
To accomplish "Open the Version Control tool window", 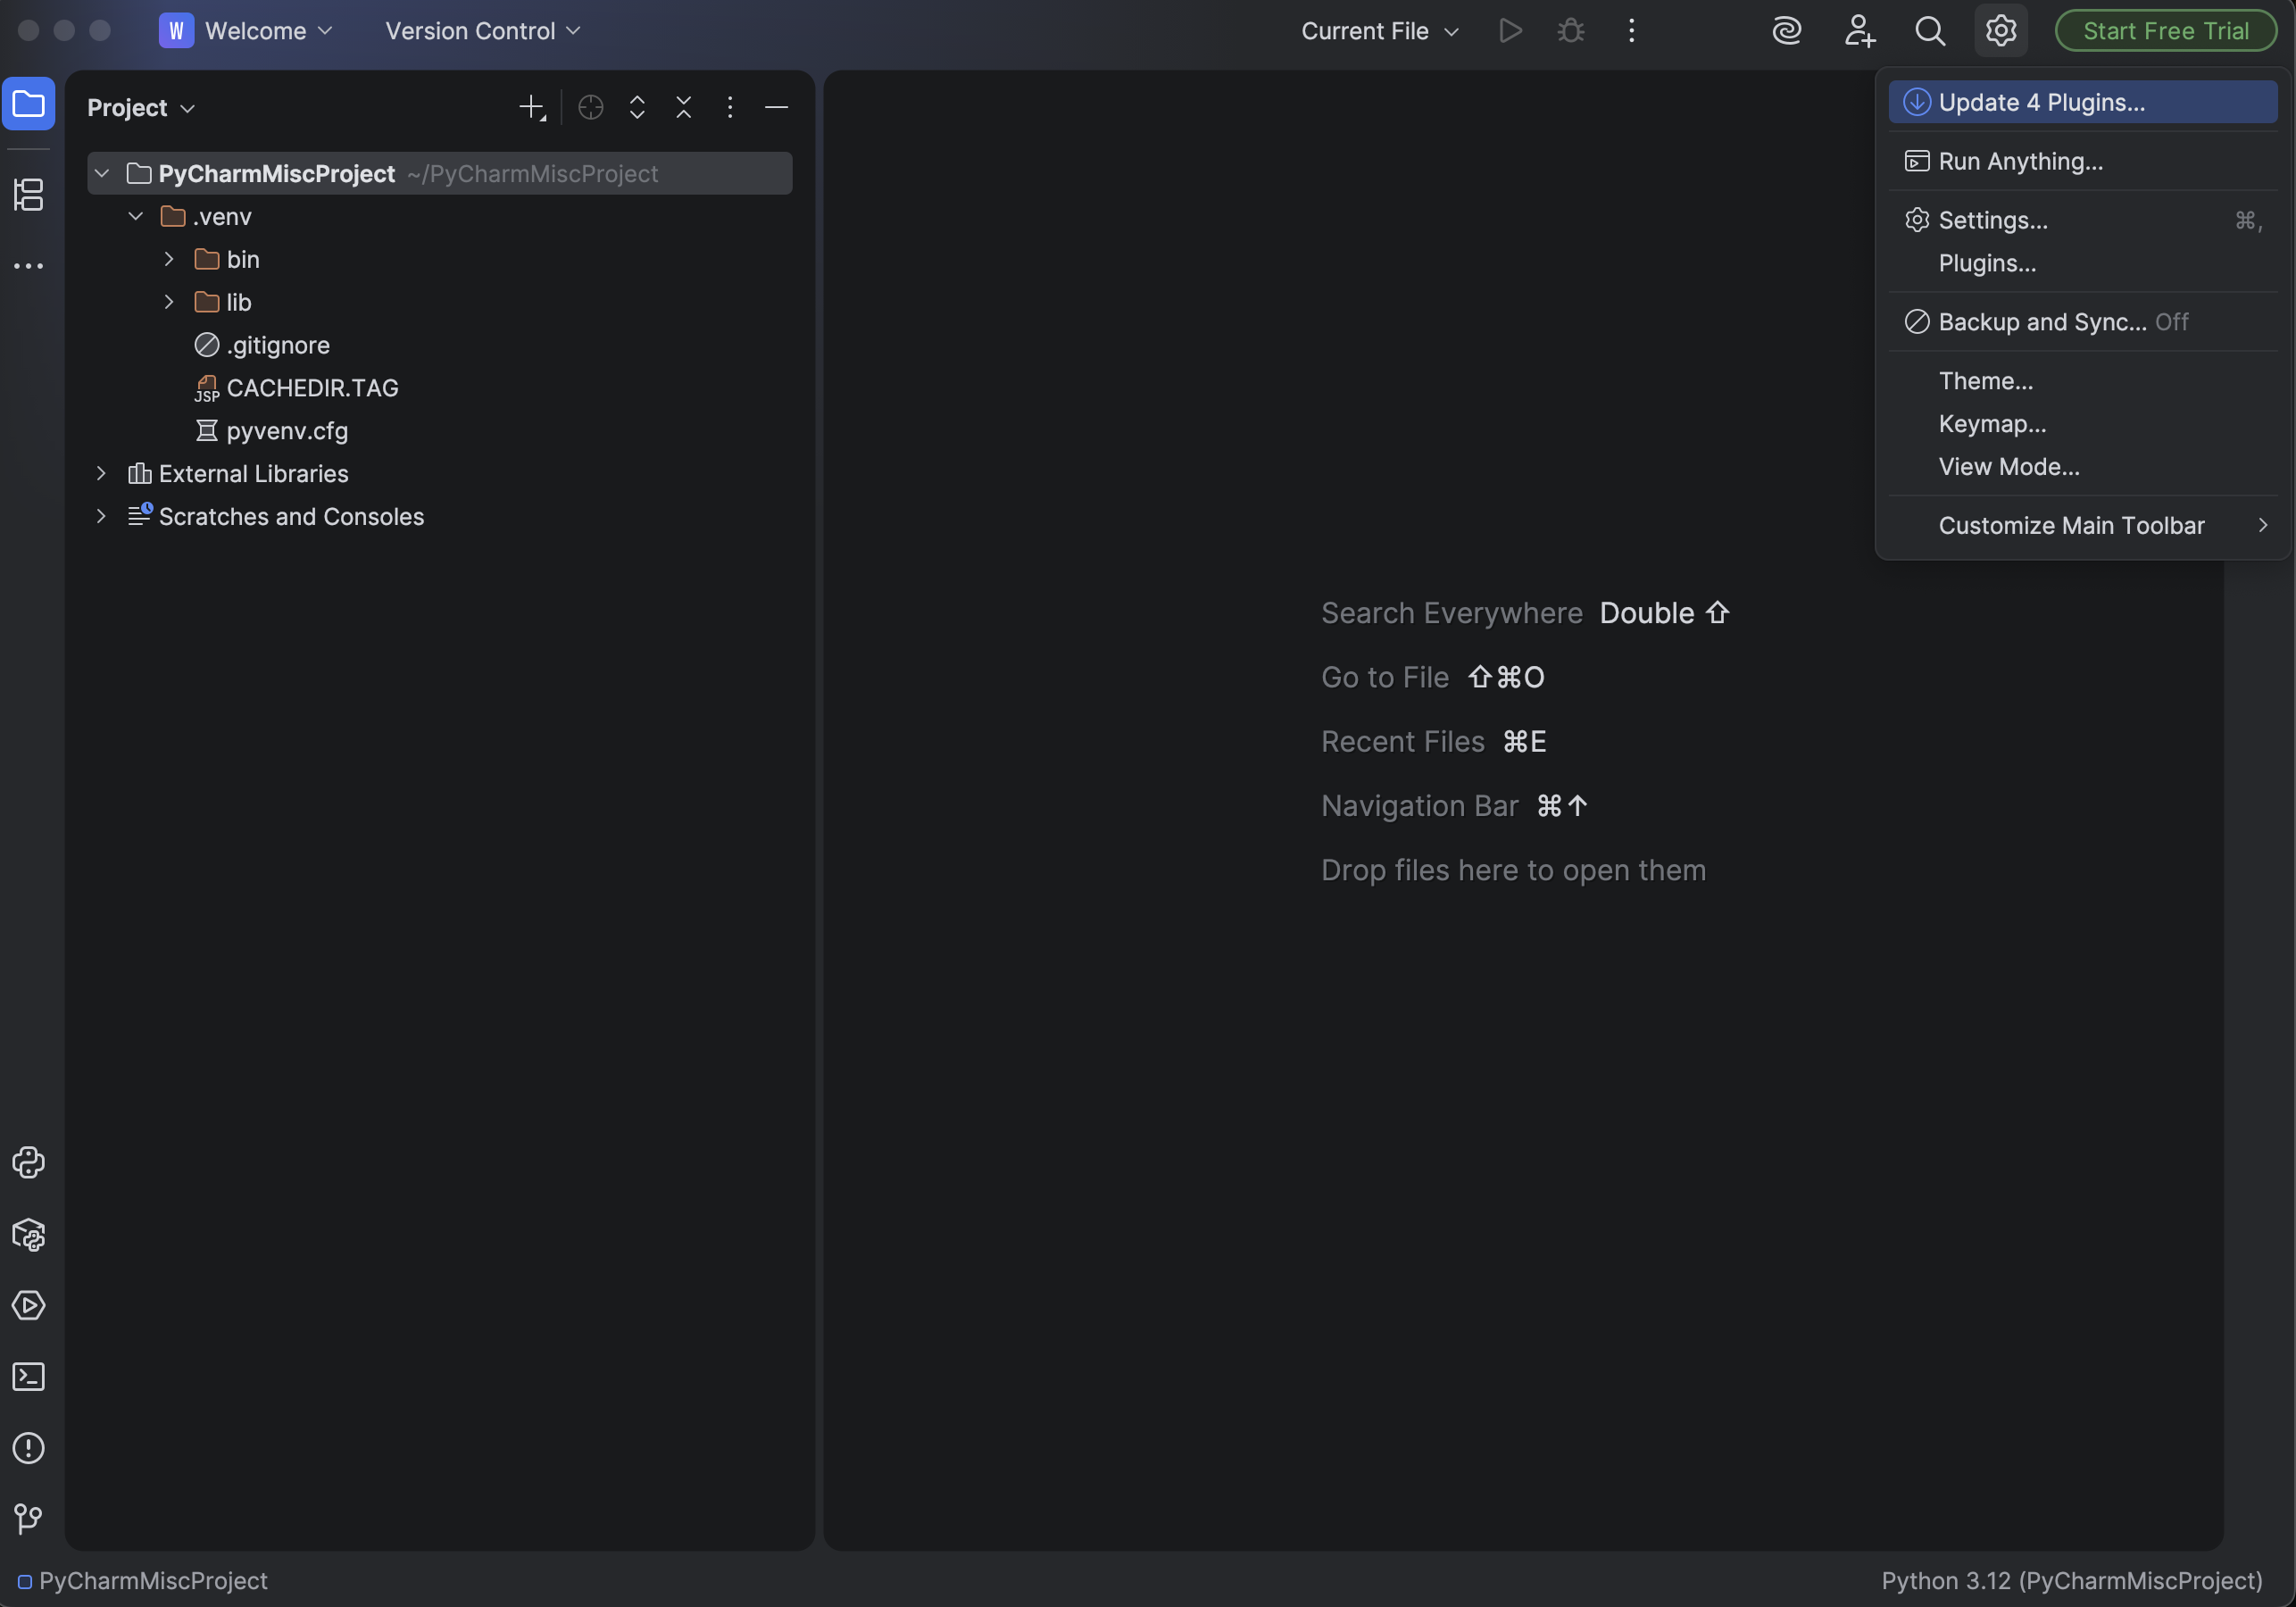I will pyautogui.click(x=28, y=1519).
